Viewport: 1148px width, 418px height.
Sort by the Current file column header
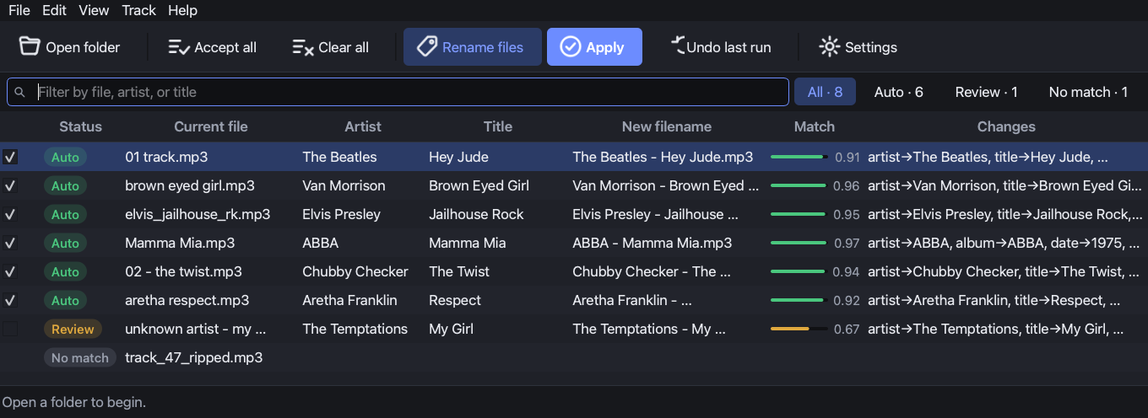[x=211, y=126]
